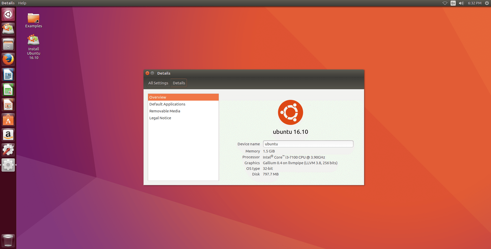Open the Details application menu
The height and width of the screenshot is (249, 491).
click(x=8, y=3)
